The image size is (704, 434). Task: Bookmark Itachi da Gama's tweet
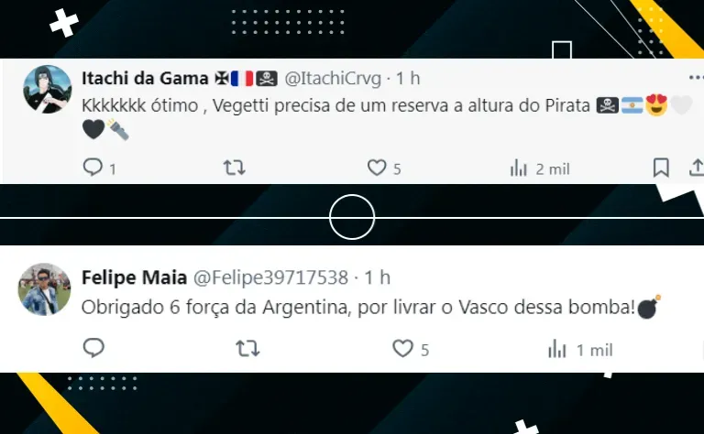(661, 168)
